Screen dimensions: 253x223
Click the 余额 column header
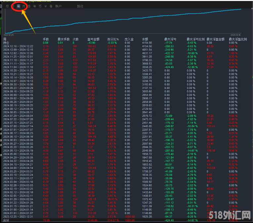coord(145,39)
